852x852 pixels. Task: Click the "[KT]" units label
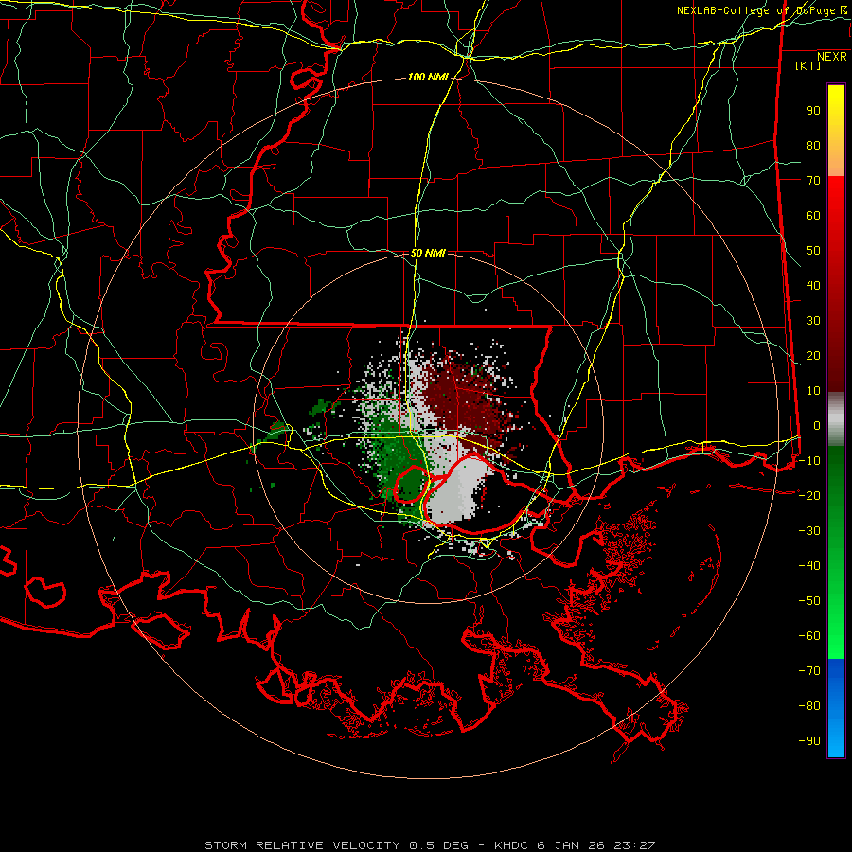(x=808, y=65)
